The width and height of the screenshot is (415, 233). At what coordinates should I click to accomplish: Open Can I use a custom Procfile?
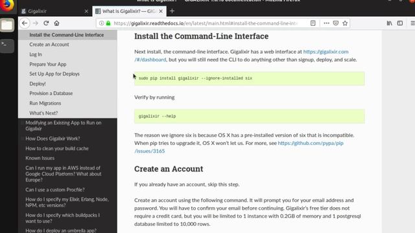point(54,190)
